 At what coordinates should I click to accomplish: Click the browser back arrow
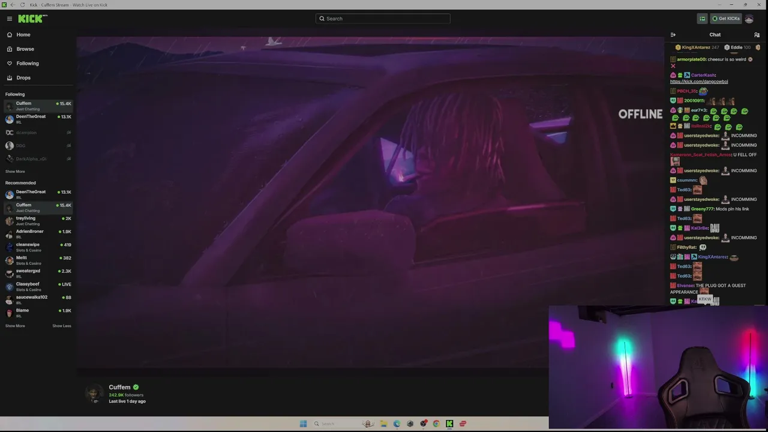(x=13, y=5)
